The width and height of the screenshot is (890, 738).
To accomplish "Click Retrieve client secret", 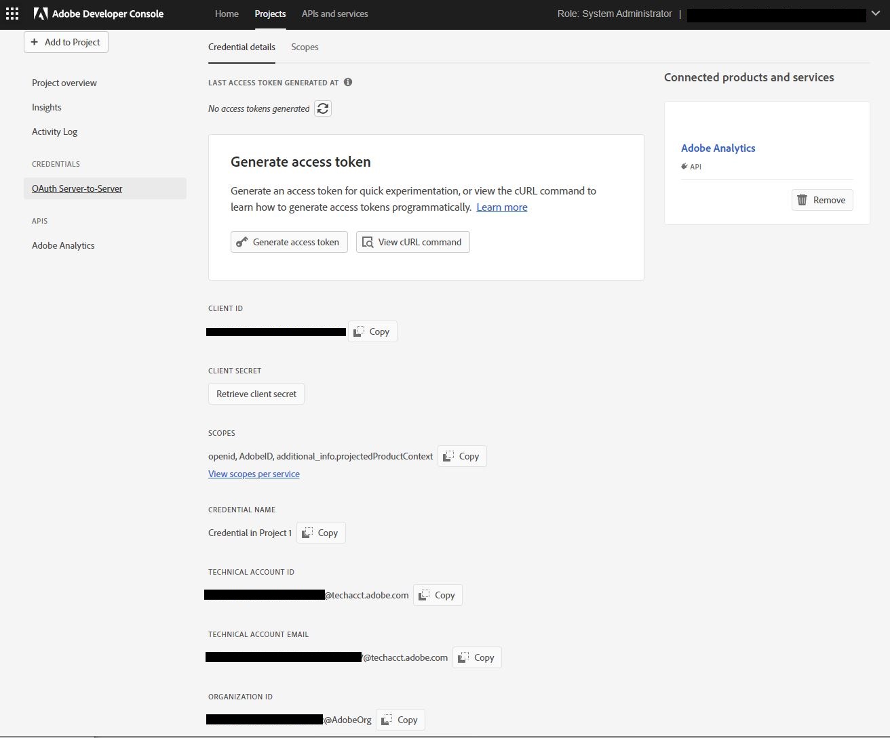I will tap(256, 394).
